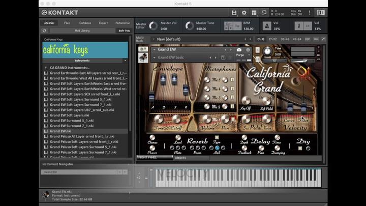
Task: Click the Native Instruments logo button
Action: (x=320, y=13)
